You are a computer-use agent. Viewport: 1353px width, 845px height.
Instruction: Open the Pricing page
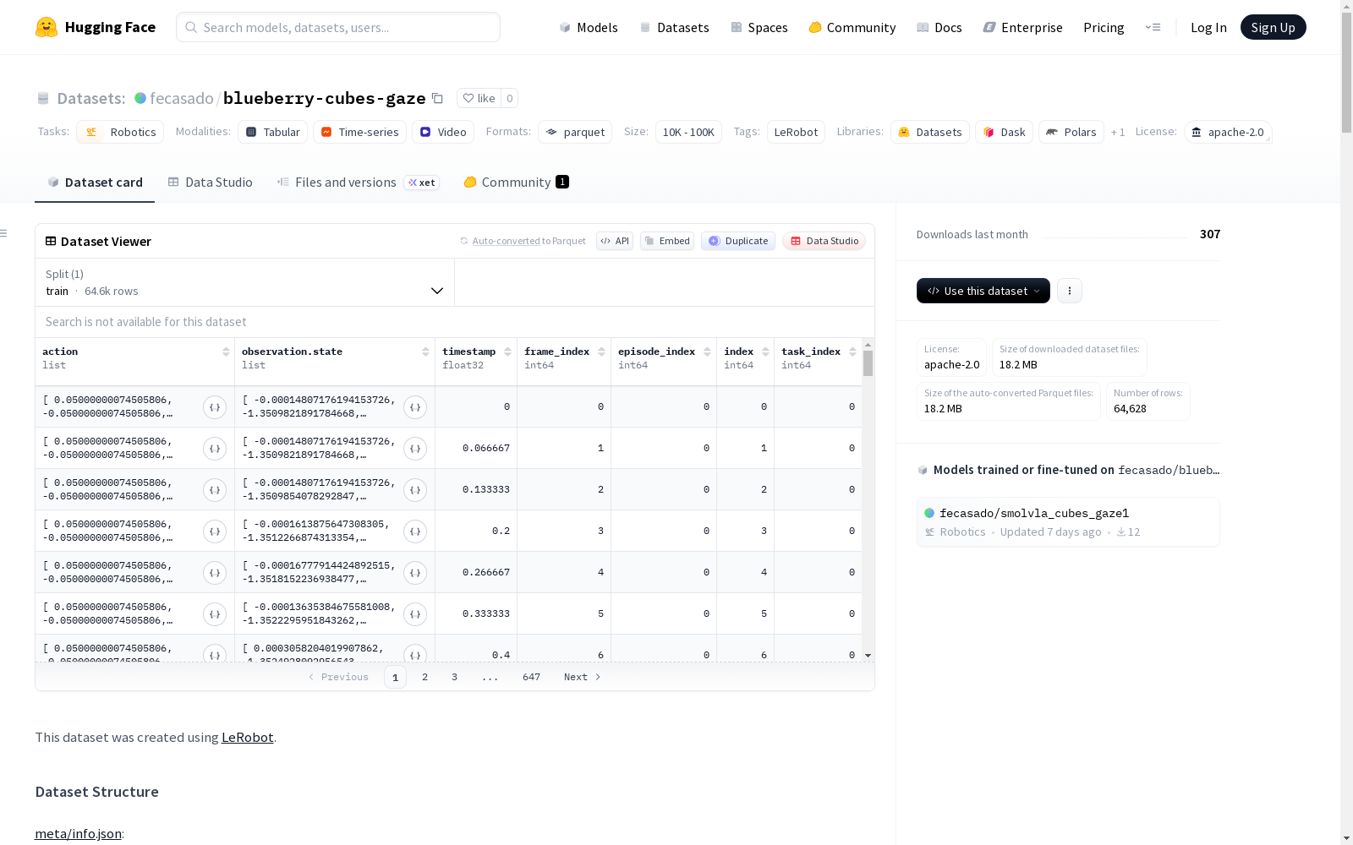pos(1104,27)
